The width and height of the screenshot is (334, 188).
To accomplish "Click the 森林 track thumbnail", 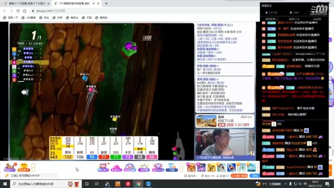I will click(x=206, y=121).
